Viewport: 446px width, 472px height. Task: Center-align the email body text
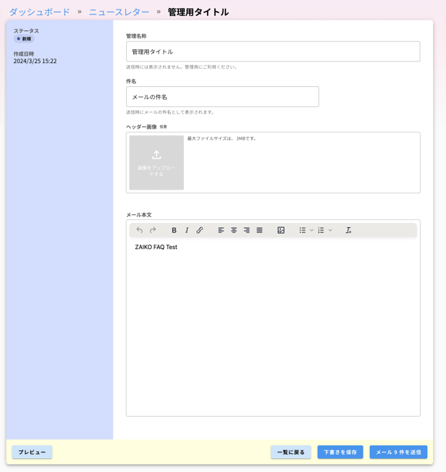[234, 230]
